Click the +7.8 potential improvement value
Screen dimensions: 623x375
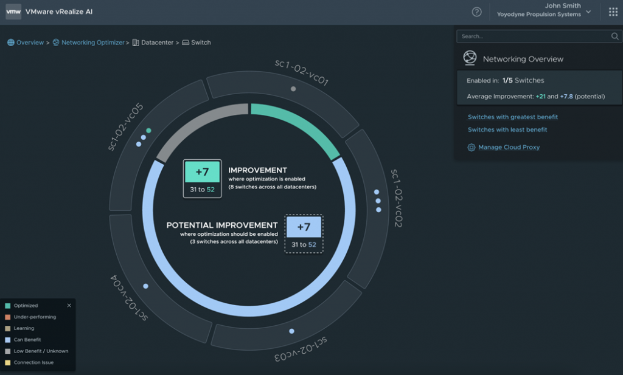pyautogui.click(x=566, y=97)
